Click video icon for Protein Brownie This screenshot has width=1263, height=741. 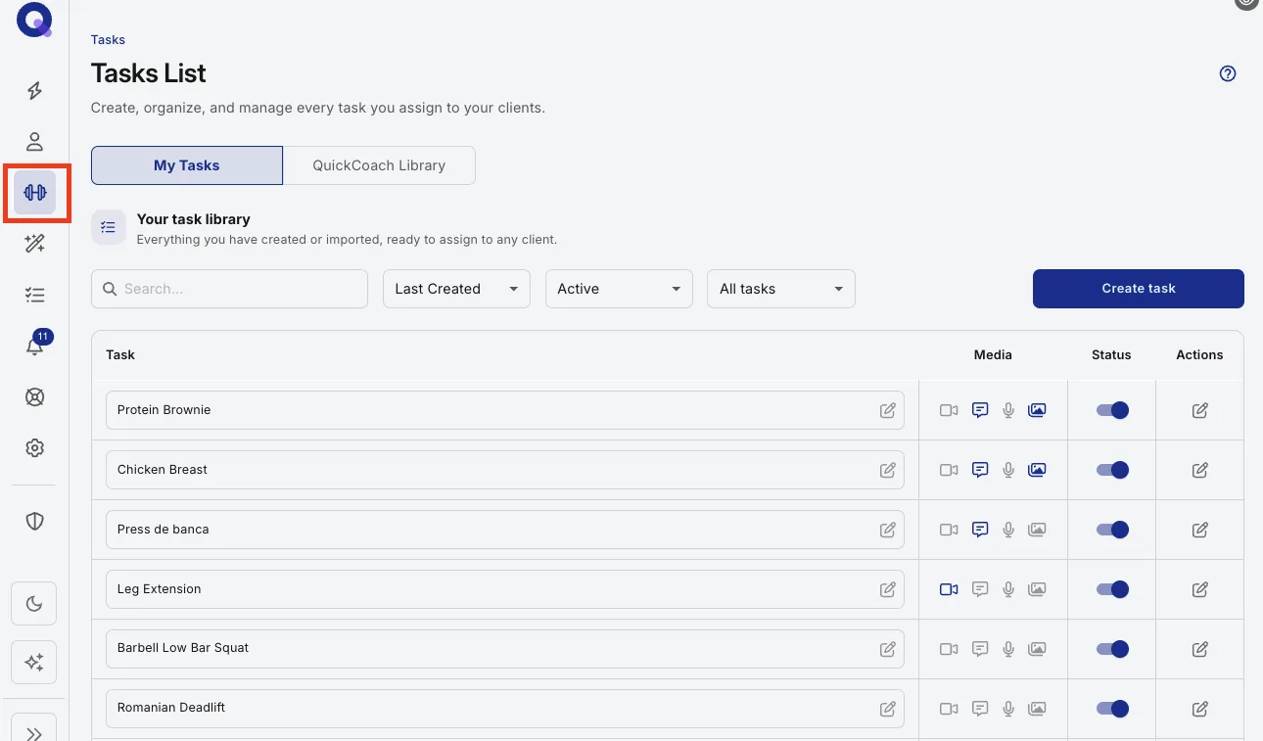pos(949,410)
